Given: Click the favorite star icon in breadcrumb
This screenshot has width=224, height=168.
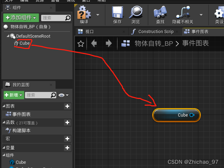Looking at the screenshot, I should click(x=81, y=44).
